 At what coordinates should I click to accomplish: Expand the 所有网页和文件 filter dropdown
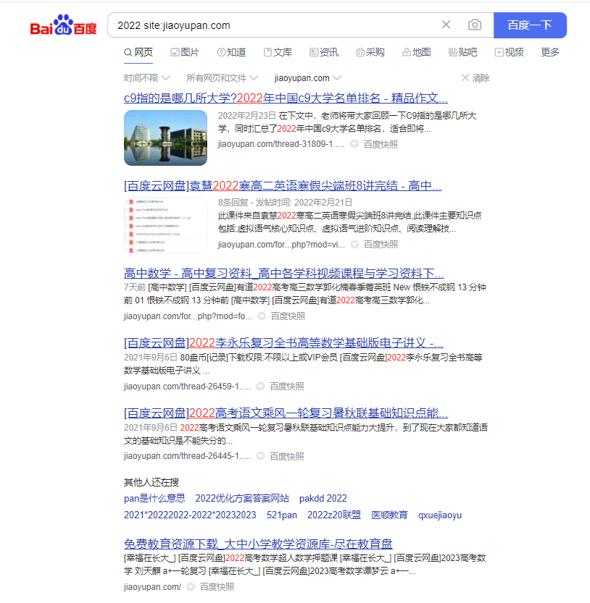(222, 78)
